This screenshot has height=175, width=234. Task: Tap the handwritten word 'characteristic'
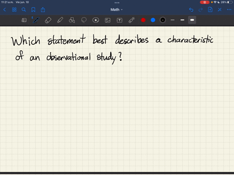pos(190,40)
